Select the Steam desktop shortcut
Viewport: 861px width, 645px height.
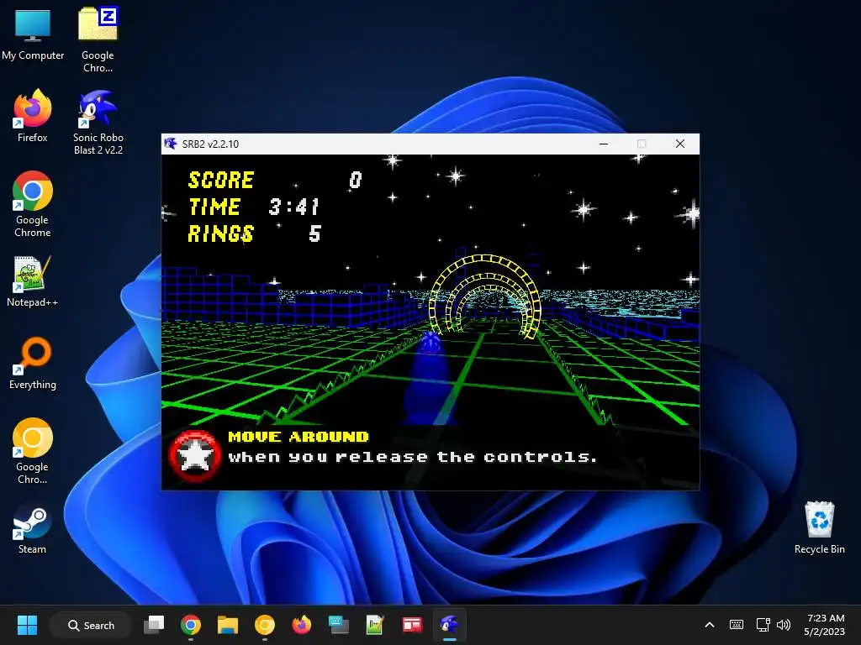(x=33, y=527)
